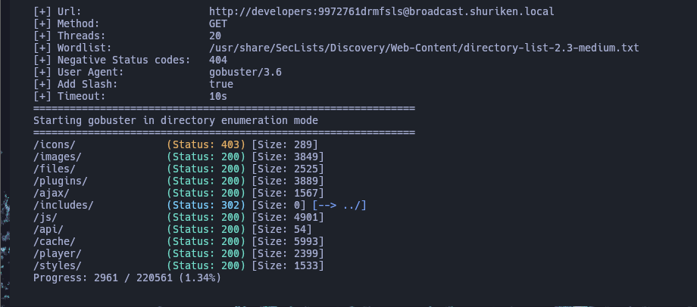The width and height of the screenshot is (697, 307).
Task: Select the /plugins/ result path
Action: pyautogui.click(x=61, y=181)
